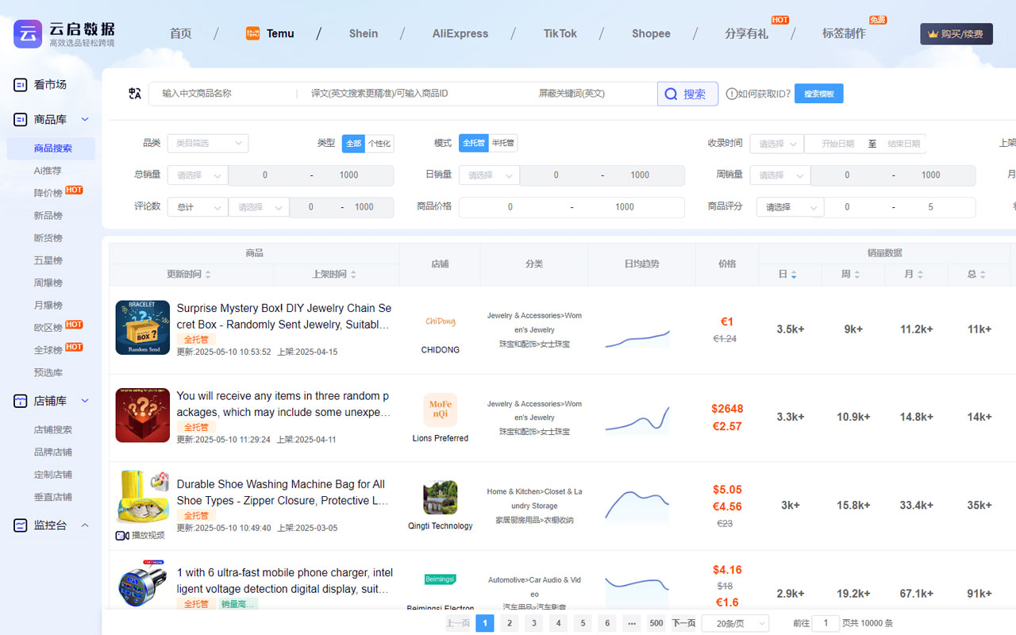Select 全托管 in the 模式 filter

click(473, 144)
